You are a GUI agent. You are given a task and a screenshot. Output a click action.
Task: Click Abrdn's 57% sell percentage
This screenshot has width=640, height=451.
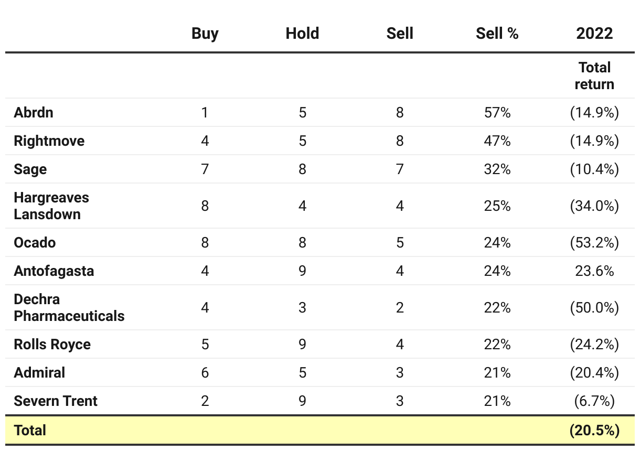[x=497, y=113]
